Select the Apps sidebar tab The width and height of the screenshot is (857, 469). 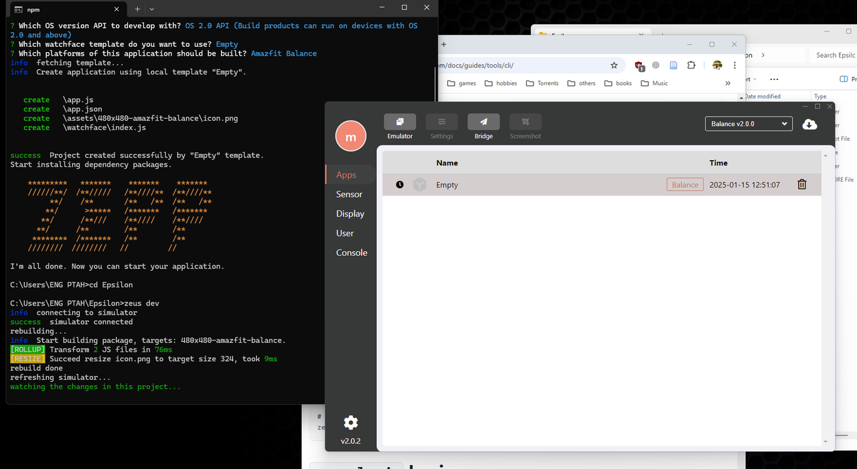pyautogui.click(x=351, y=175)
